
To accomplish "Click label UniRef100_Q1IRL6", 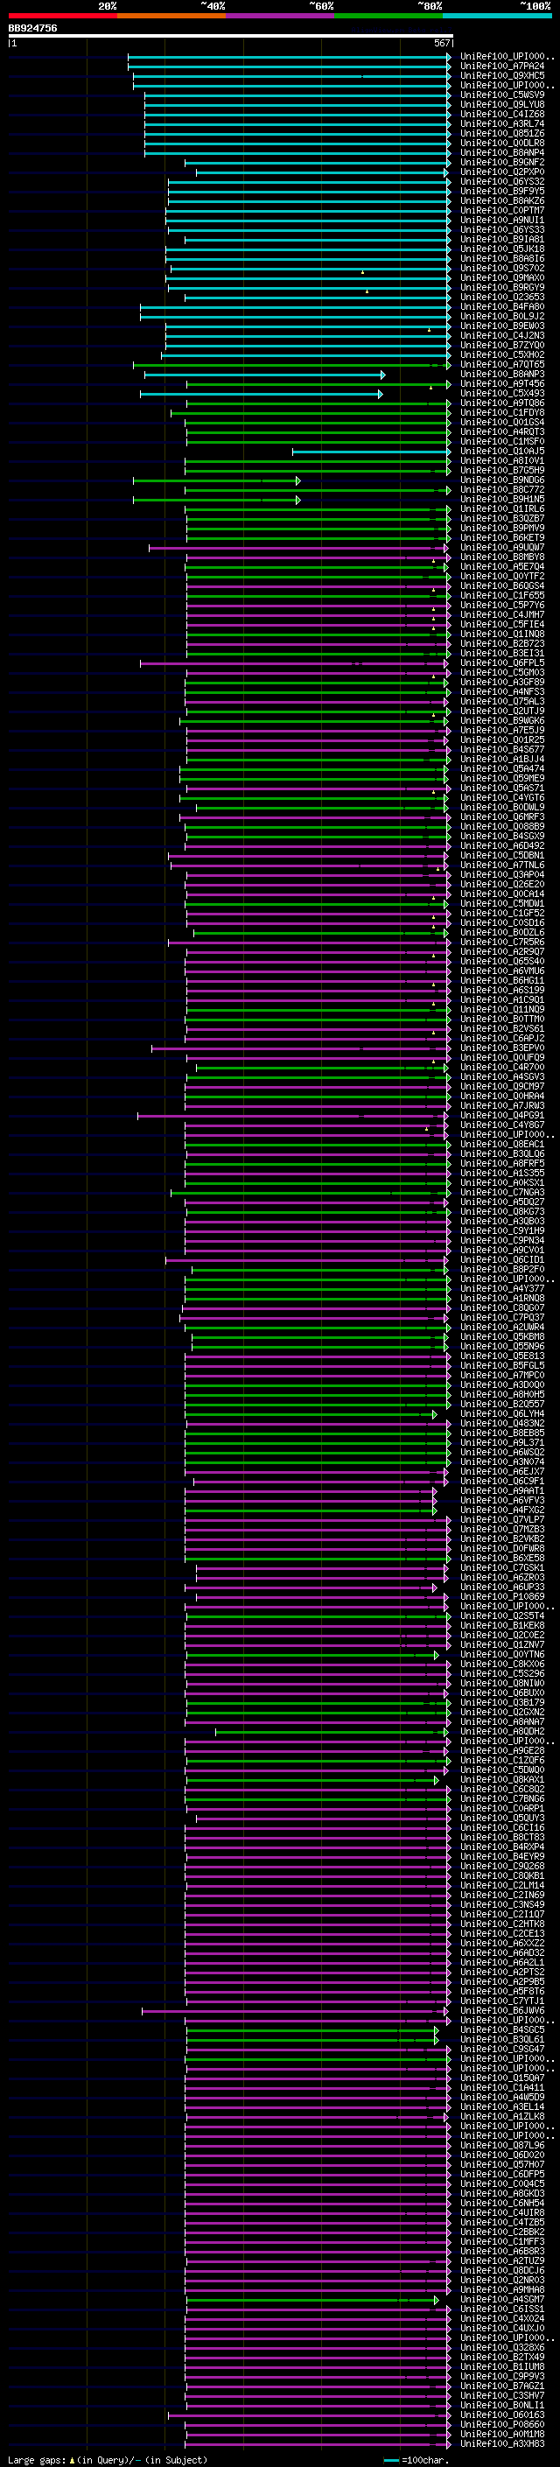I will point(502,508).
